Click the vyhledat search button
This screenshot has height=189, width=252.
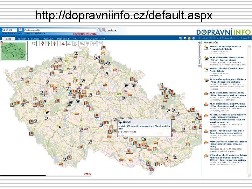tap(112, 30)
